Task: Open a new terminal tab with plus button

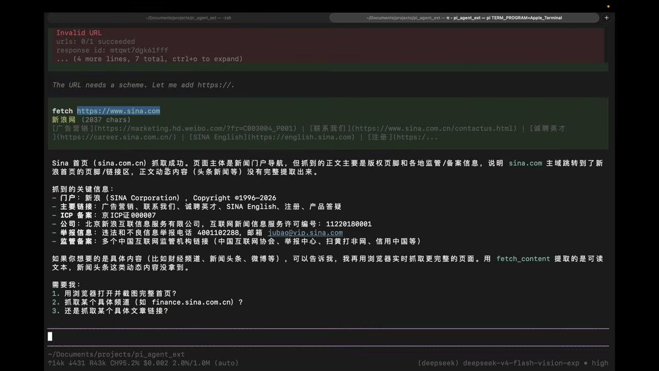Action: pos(606,18)
